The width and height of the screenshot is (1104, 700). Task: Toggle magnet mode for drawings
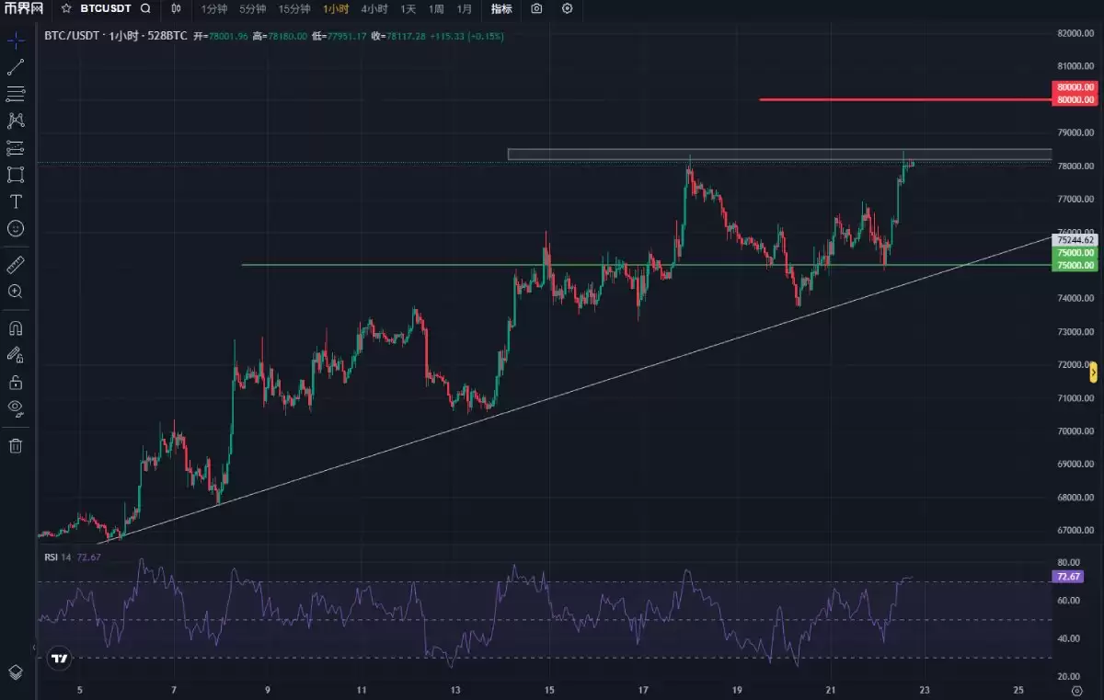coord(16,328)
